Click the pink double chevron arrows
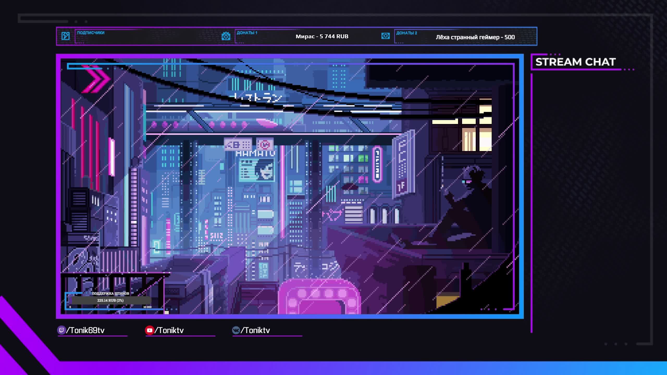The image size is (667, 375). (96, 79)
